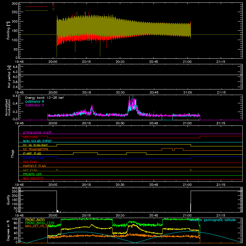Image resolution: width=246 pixels, height=246 pixels.
Task: Click the 20:45 tick label under modulation panel
Action: tap(153, 123)
